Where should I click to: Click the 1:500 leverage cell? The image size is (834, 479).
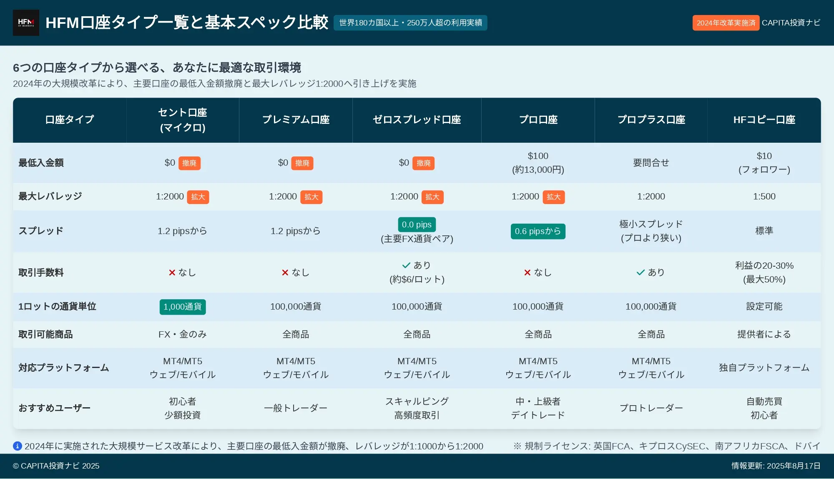(764, 197)
